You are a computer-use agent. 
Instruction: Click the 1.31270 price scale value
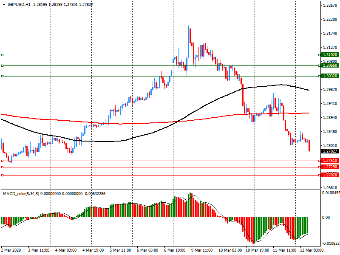click(x=330, y=47)
